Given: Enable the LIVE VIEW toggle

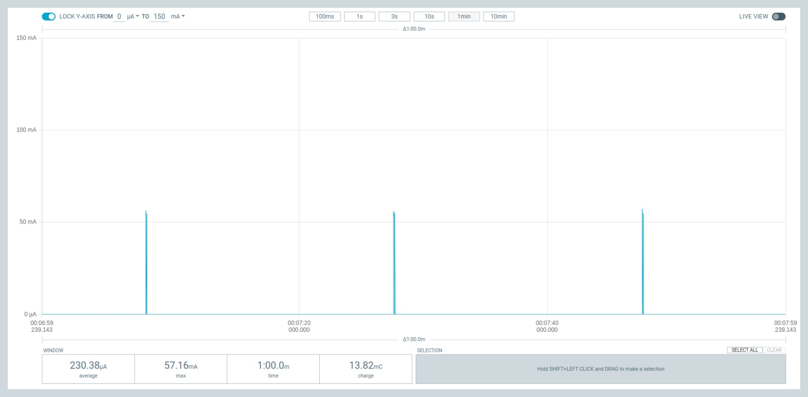Looking at the screenshot, I should pyautogui.click(x=779, y=16).
